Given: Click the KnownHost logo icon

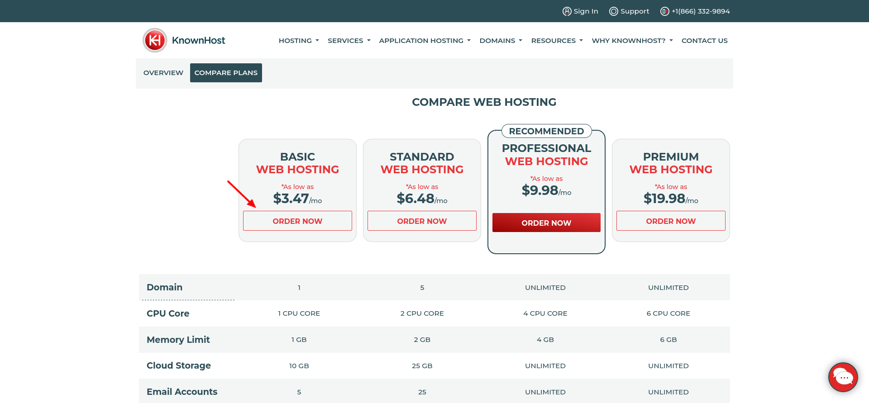Looking at the screenshot, I should click(155, 40).
